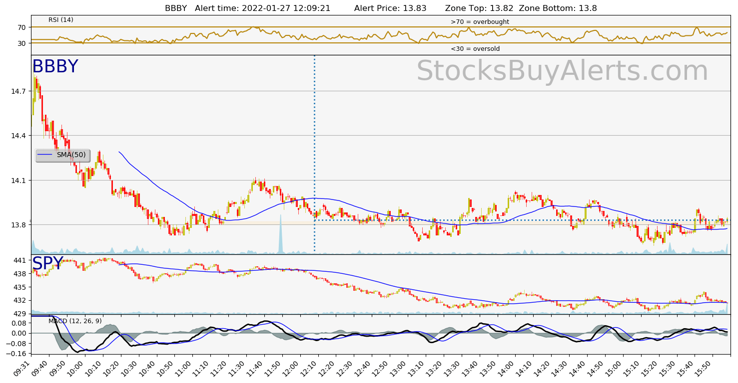The image size is (738, 383).
Task: Click the MACD axis tick "-0.16"
Action: pos(16,354)
